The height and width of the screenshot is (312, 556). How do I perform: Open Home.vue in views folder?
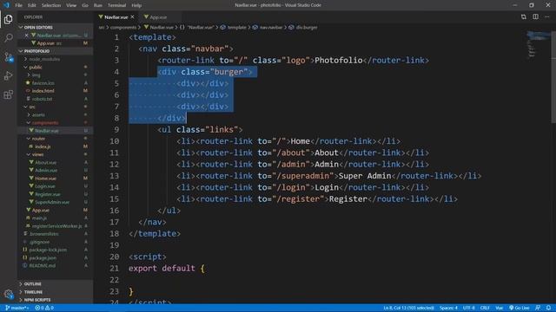[x=45, y=179]
